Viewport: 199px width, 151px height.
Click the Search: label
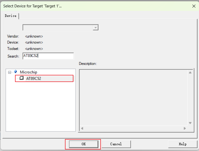[13, 56]
